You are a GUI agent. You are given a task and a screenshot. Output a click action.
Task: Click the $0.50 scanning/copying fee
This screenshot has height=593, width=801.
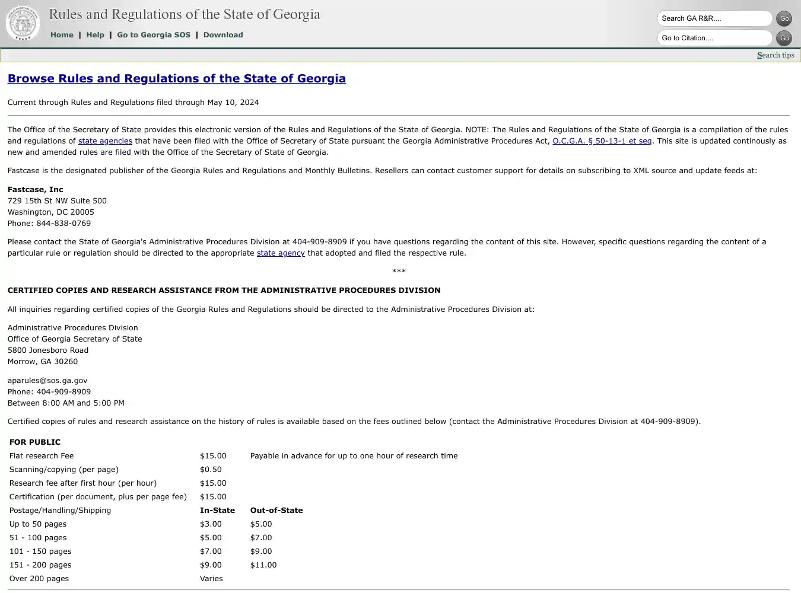click(x=211, y=470)
